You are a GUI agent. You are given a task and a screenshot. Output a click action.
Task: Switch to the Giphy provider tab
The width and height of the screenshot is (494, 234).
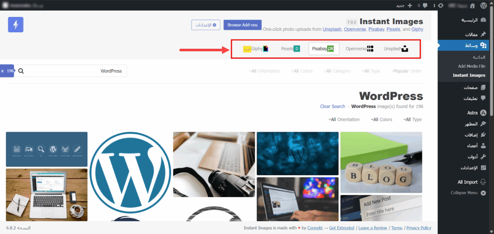(x=256, y=49)
